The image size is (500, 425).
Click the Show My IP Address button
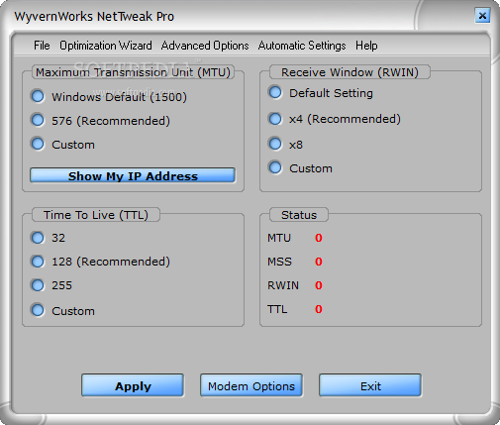133,175
